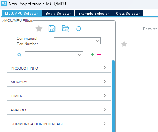Click the MX application logo
The image size is (158, 132).
tap(4, 4)
